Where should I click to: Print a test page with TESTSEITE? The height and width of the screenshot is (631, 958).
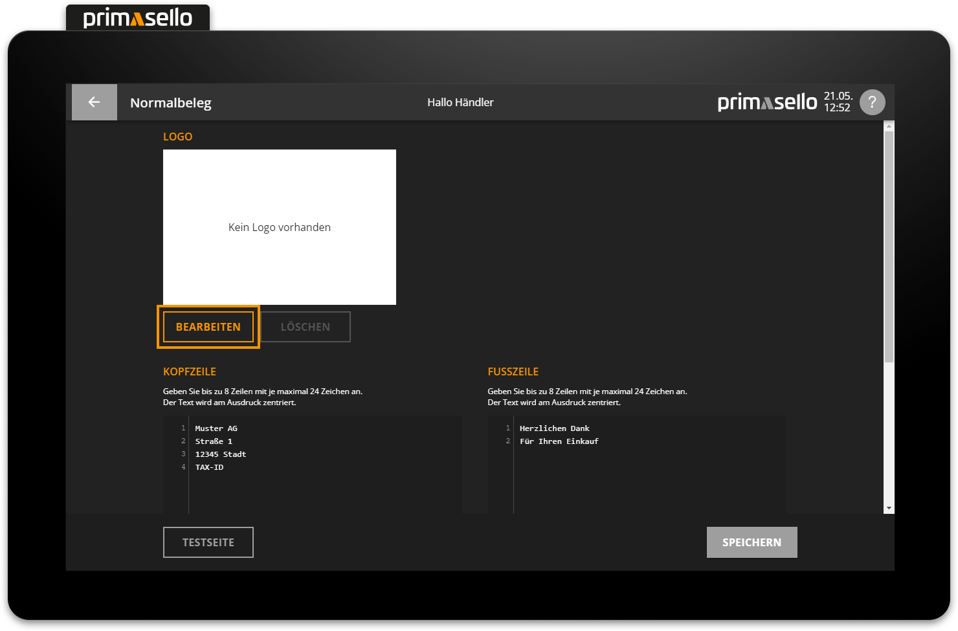[208, 542]
